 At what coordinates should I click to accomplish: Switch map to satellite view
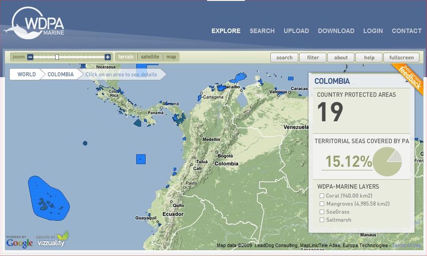pos(150,57)
